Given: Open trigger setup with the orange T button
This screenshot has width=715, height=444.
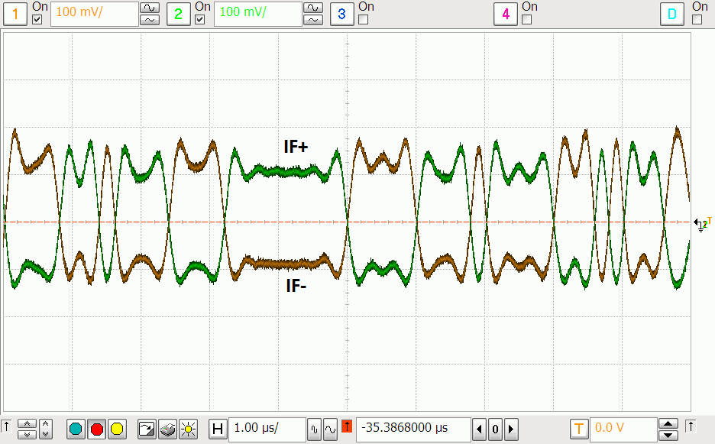Looking at the screenshot, I should [x=579, y=429].
